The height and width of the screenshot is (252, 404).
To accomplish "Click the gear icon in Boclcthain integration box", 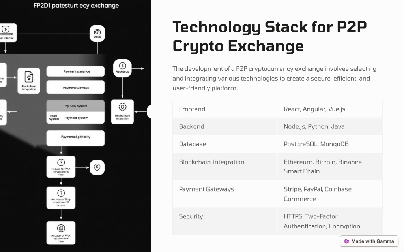I will coord(122,107).
